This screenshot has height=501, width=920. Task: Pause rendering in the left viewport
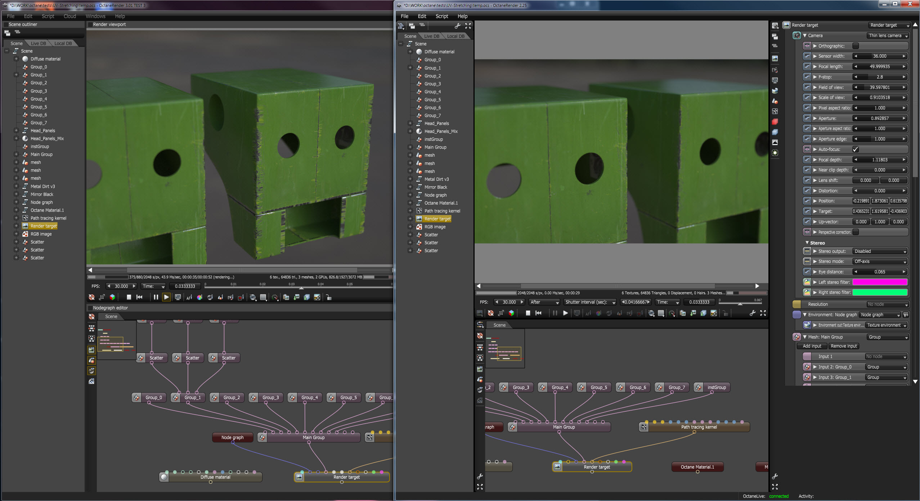tap(156, 298)
